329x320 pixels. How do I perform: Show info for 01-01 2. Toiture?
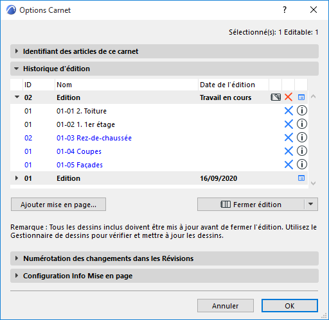coord(302,111)
